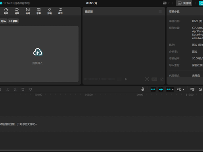
Task: Open the 滤镜 filters tab
Action: (50, 11)
